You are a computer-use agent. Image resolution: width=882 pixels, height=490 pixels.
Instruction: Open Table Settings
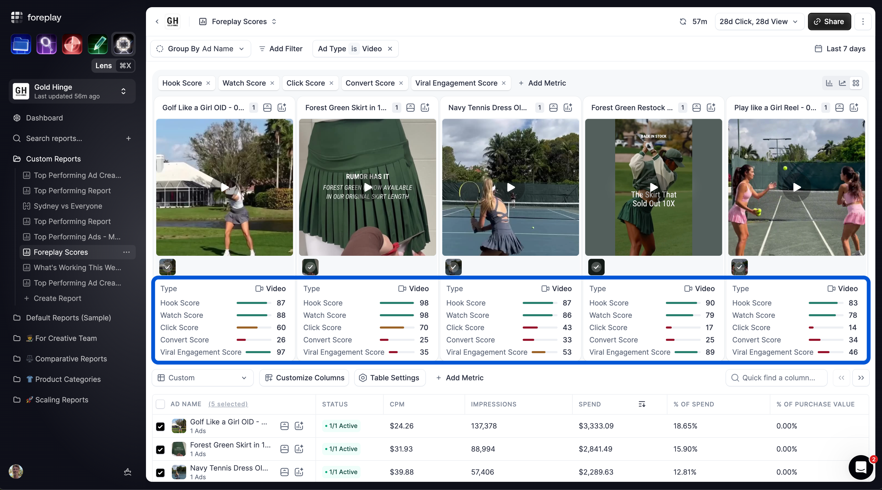click(x=390, y=377)
